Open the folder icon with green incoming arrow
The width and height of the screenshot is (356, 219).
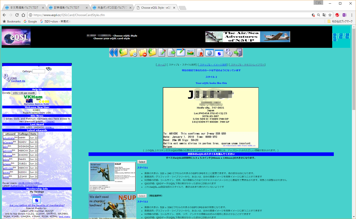[123, 52]
